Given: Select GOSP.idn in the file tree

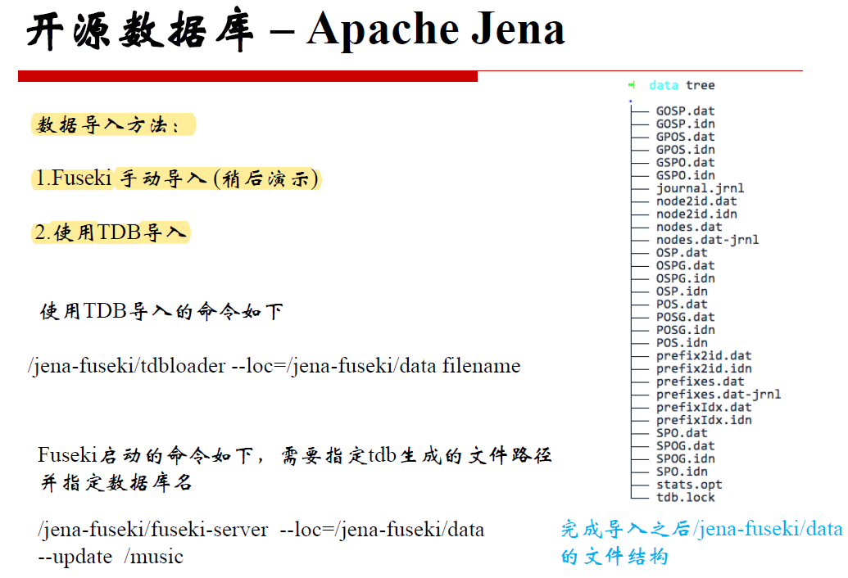Looking at the screenshot, I should (686, 124).
